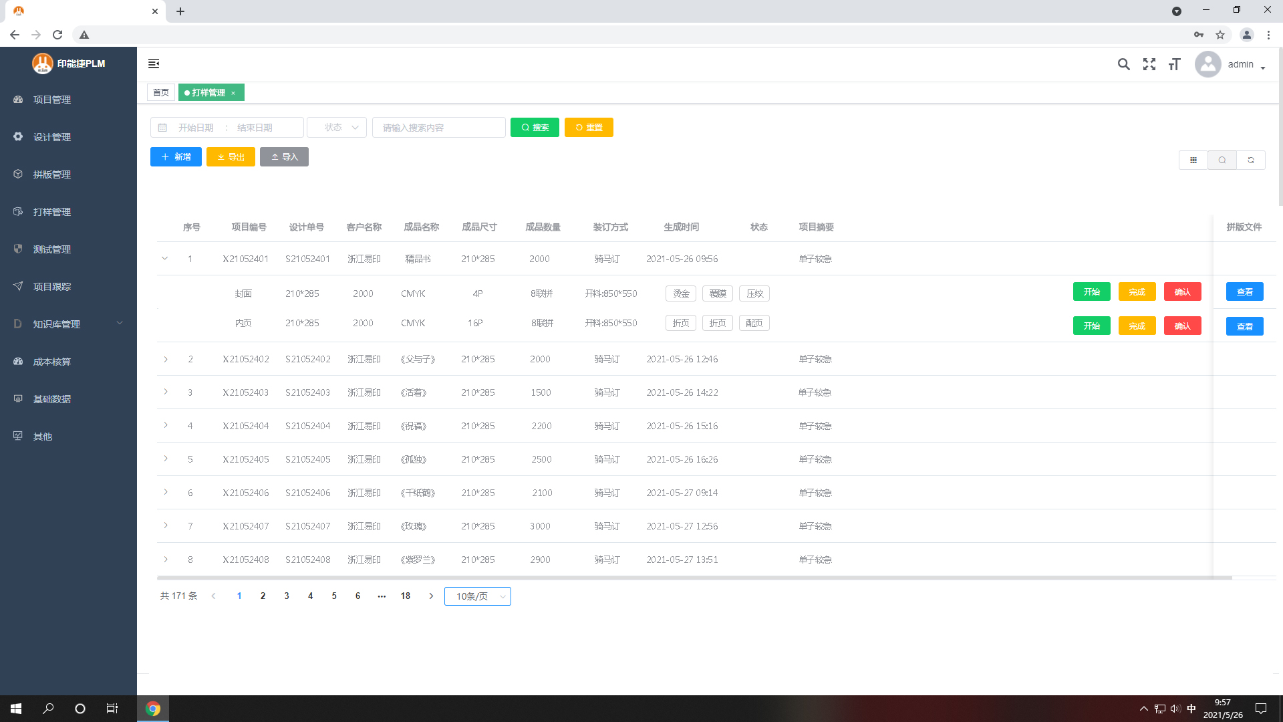Open the Chrome icon in the taskbar
Image resolution: width=1283 pixels, height=722 pixels.
pyautogui.click(x=153, y=709)
